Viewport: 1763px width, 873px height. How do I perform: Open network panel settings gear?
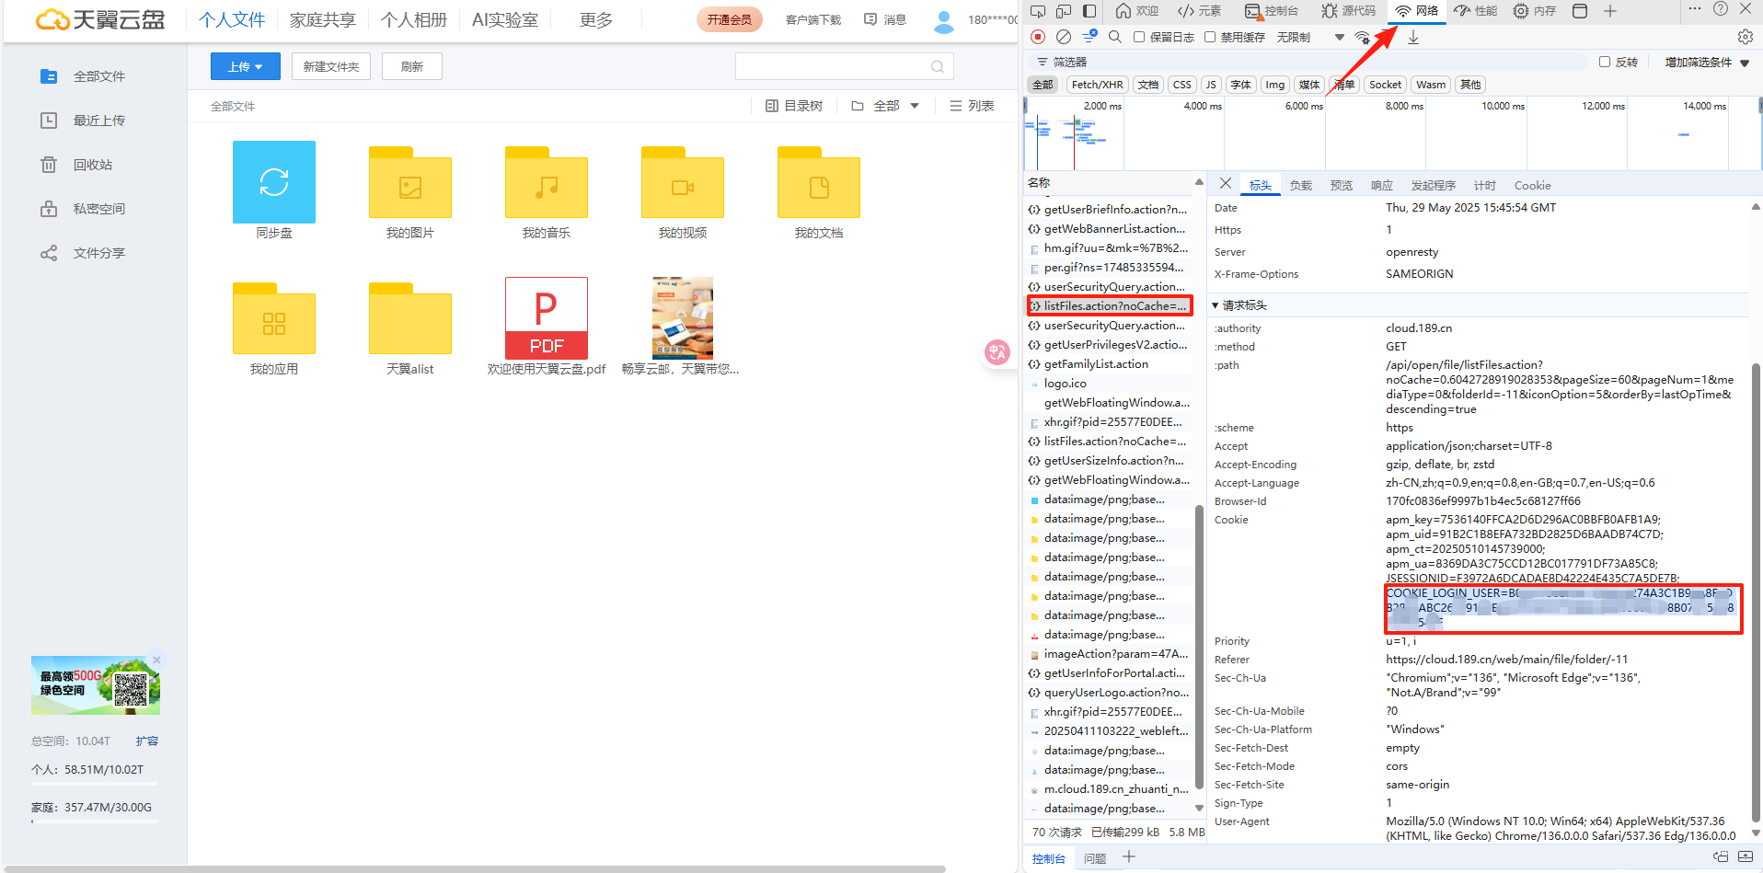coord(1745,37)
